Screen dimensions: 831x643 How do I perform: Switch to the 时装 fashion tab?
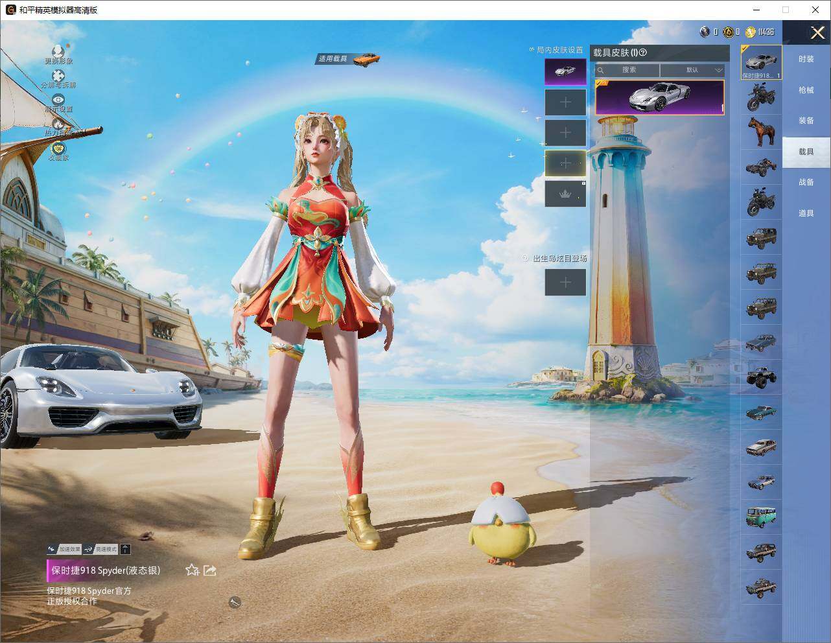pyautogui.click(x=806, y=59)
